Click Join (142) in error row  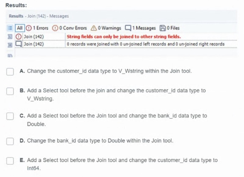coord(34,37)
